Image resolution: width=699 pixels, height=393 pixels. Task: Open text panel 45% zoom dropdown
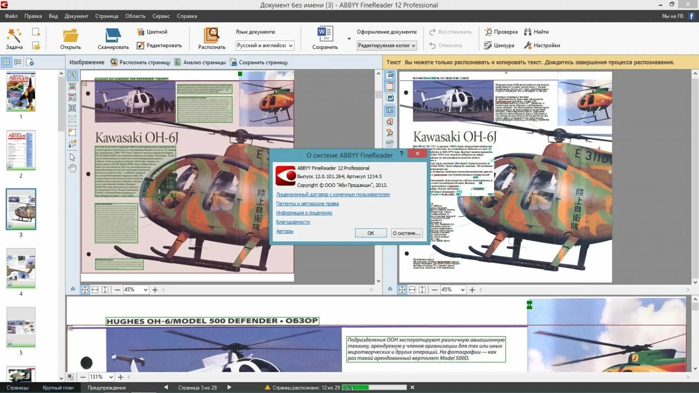[453, 290]
